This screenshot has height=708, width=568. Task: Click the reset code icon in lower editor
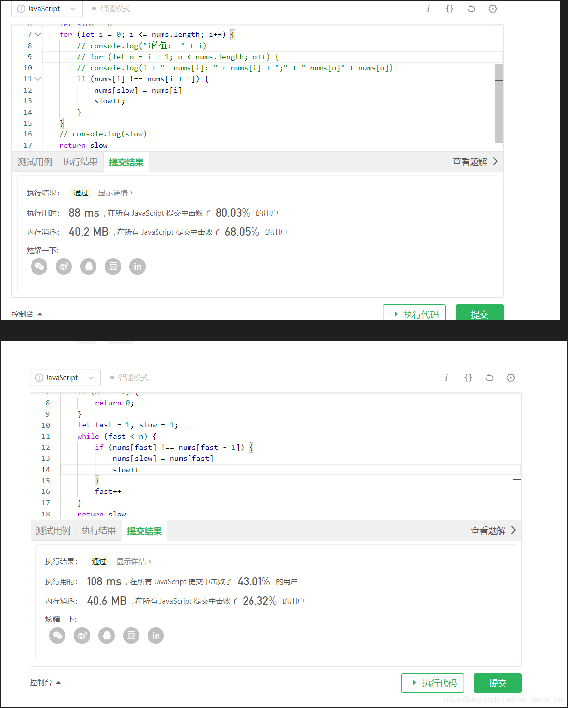pos(489,378)
